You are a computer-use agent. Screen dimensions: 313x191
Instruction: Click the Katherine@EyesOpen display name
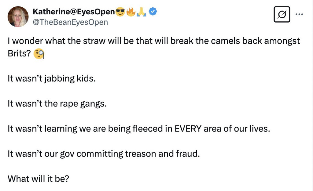(x=73, y=12)
